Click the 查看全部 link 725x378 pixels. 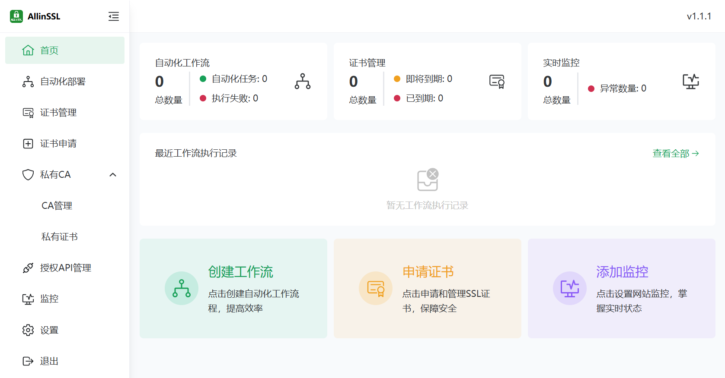click(675, 153)
